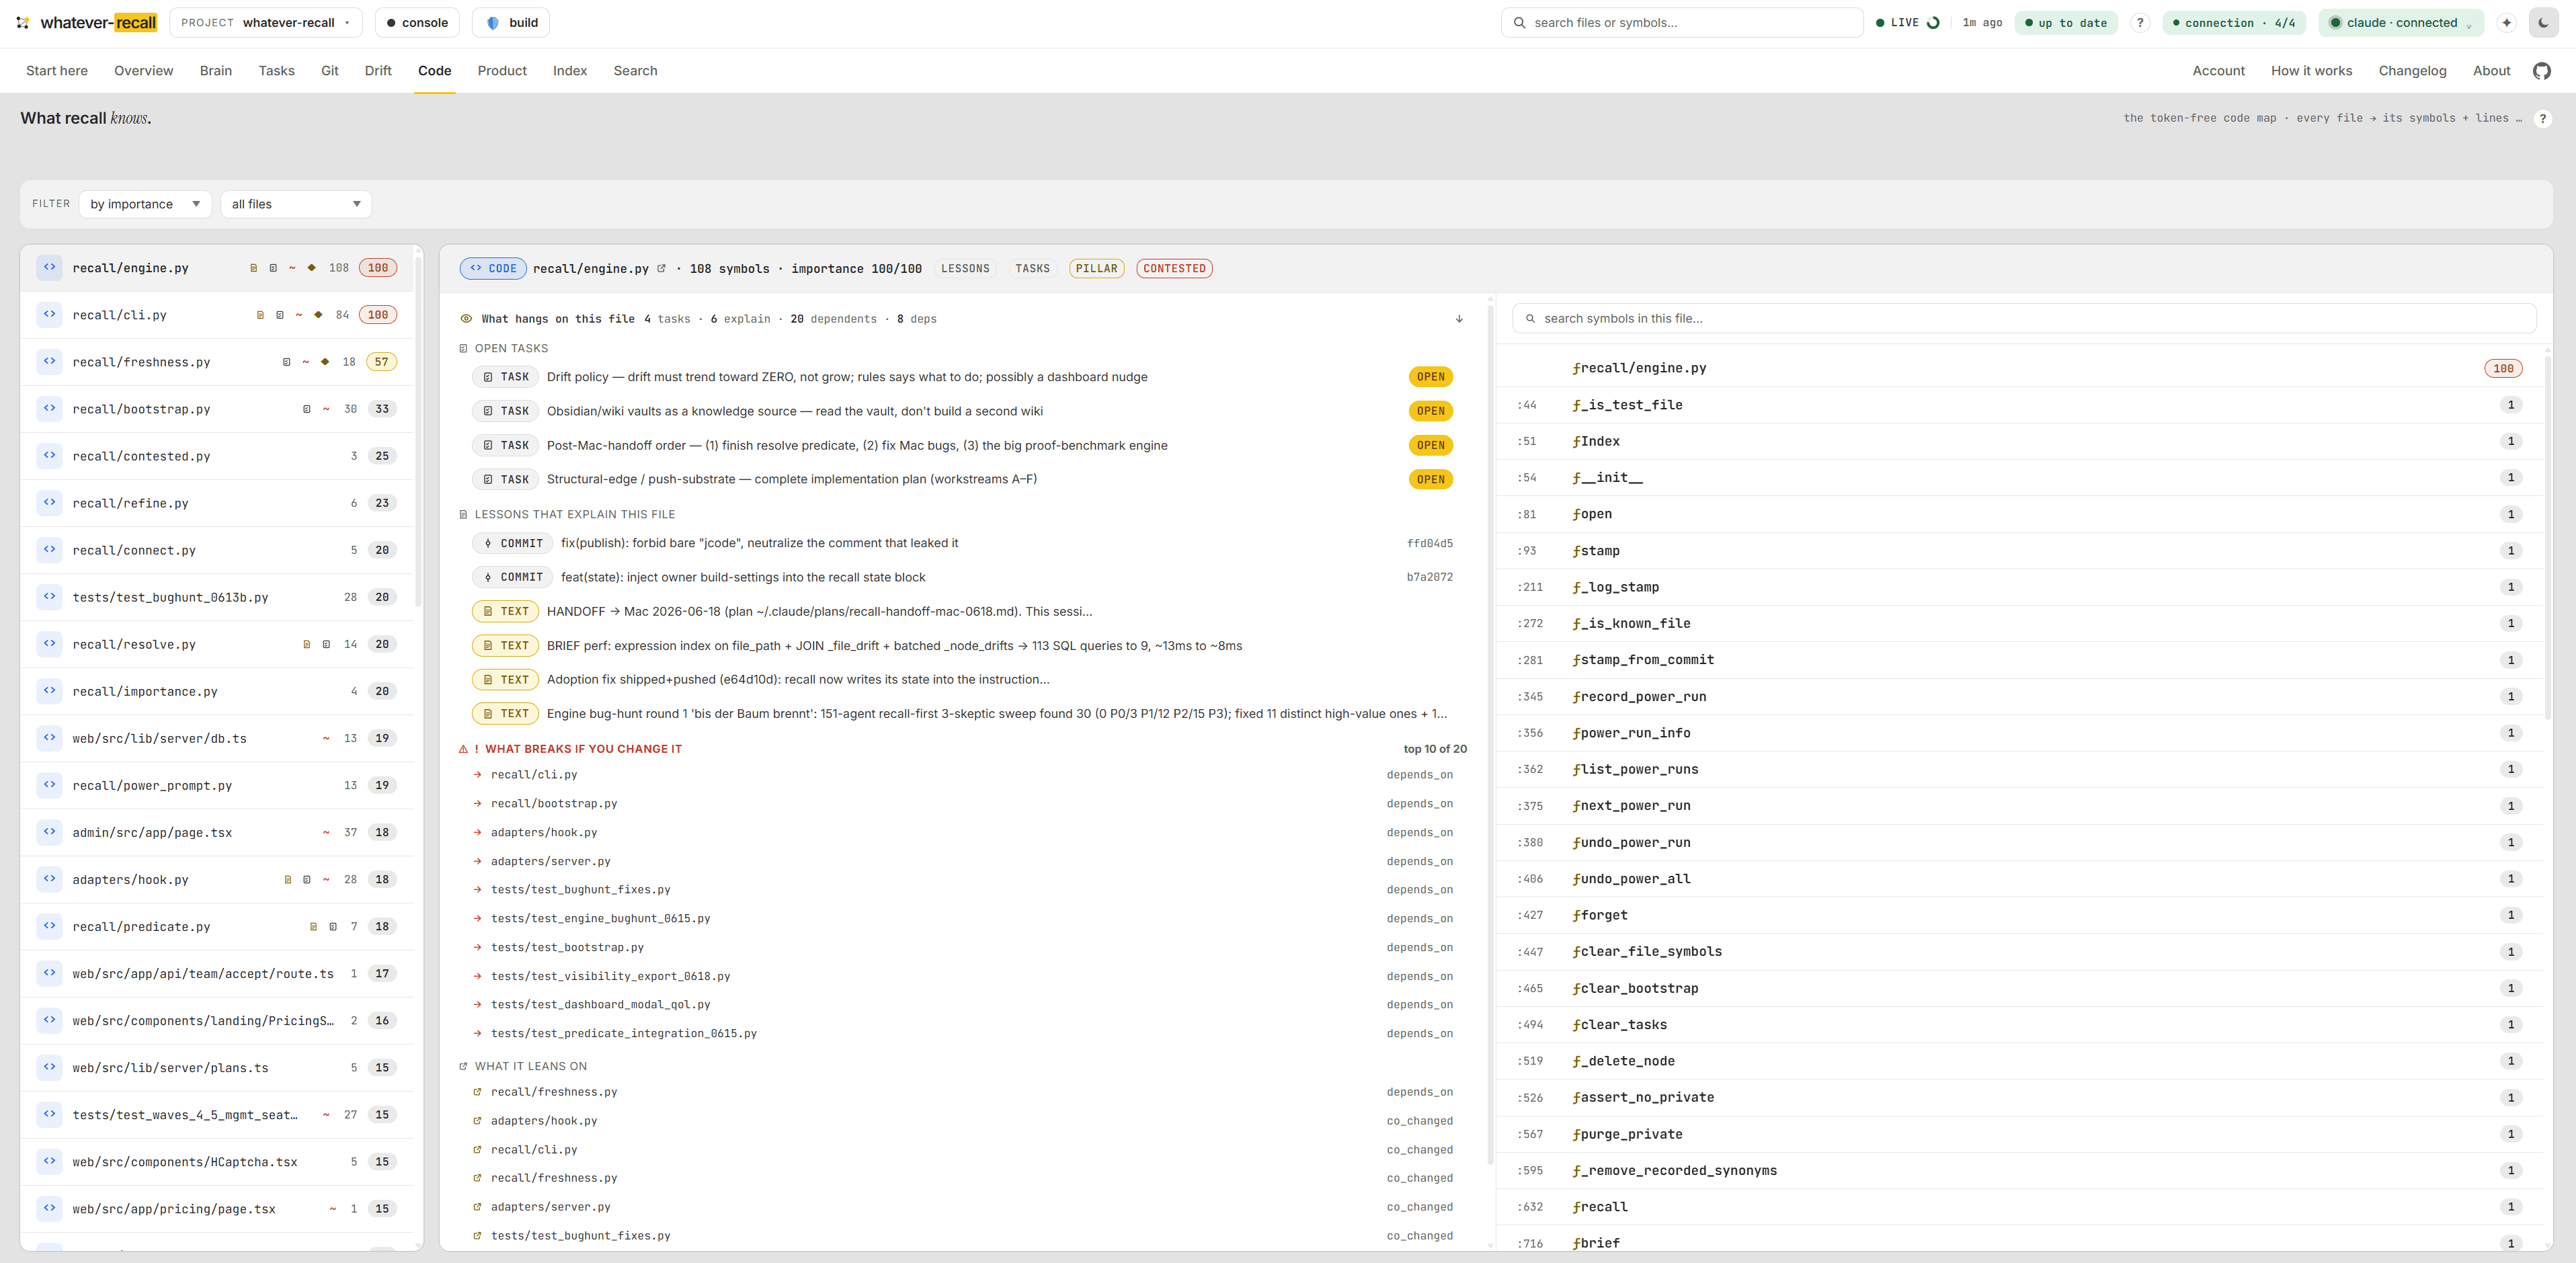The width and height of the screenshot is (2576, 1263).
Task: Click the LIVE refresh spinner icon
Action: (1933, 23)
